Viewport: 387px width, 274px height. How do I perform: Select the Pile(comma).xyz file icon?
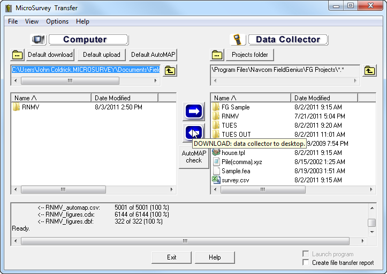click(x=216, y=161)
